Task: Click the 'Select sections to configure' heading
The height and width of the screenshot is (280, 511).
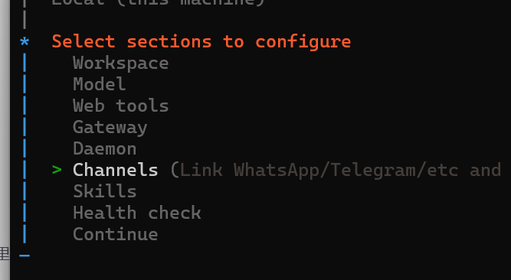Action: point(201,42)
